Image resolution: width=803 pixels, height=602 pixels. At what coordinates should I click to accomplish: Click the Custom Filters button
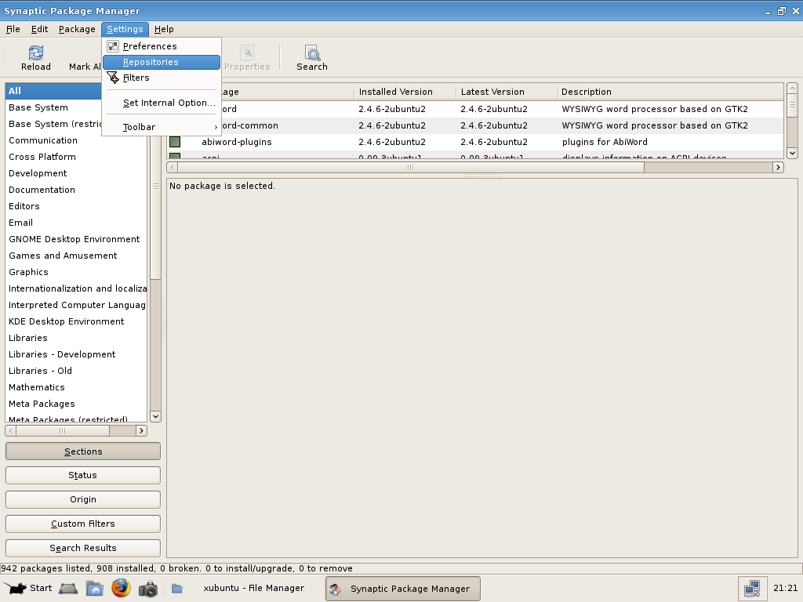(x=83, y=524)
